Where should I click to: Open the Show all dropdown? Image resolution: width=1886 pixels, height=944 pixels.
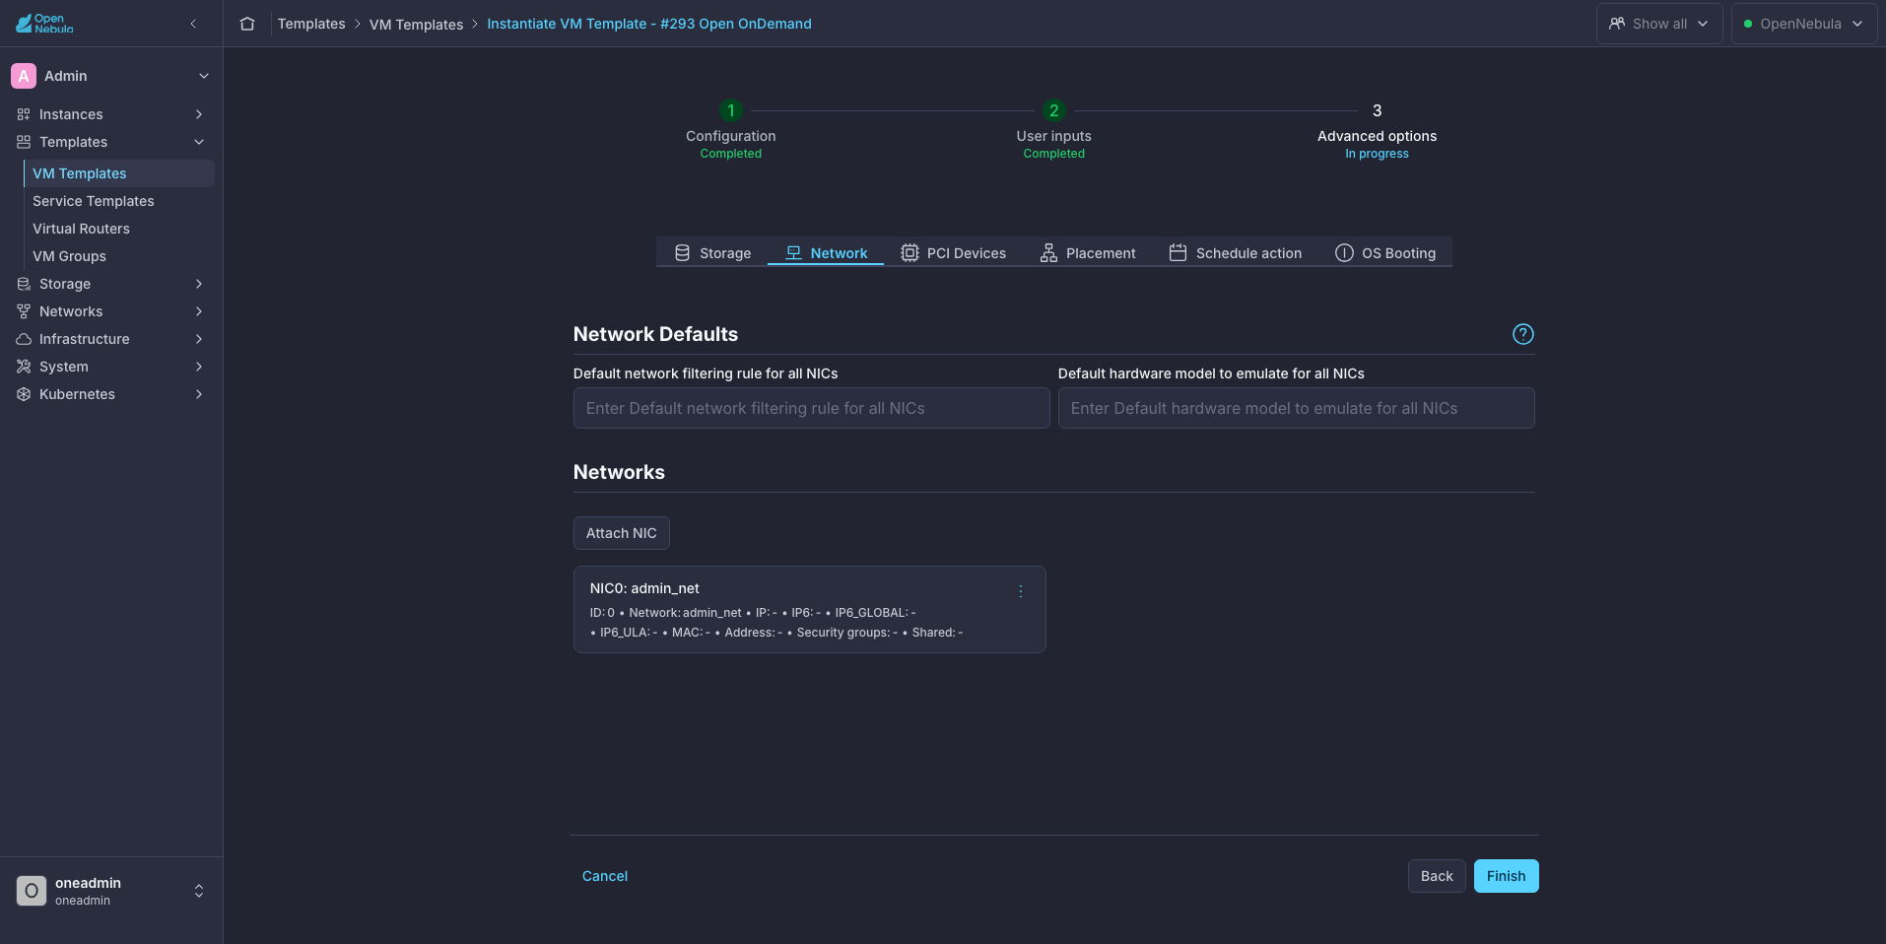(1659, 24)
